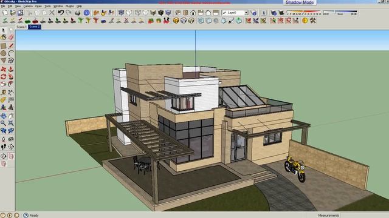Click the New file icon
The width and height of the screenshot is (389, 218).
pos(5,12)
